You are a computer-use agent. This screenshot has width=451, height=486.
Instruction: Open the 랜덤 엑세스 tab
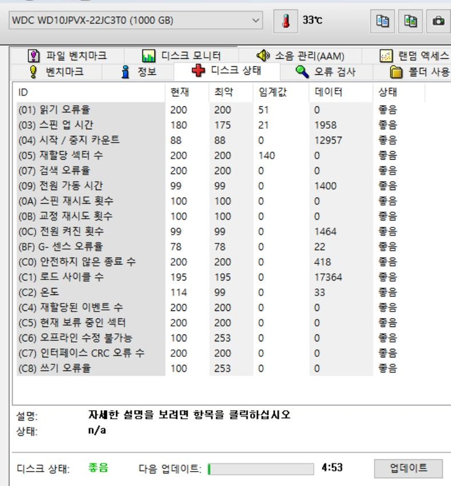407,56
